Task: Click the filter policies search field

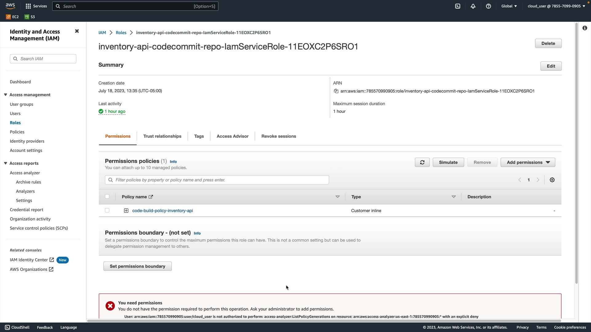Action: click(x=217, y=180)
